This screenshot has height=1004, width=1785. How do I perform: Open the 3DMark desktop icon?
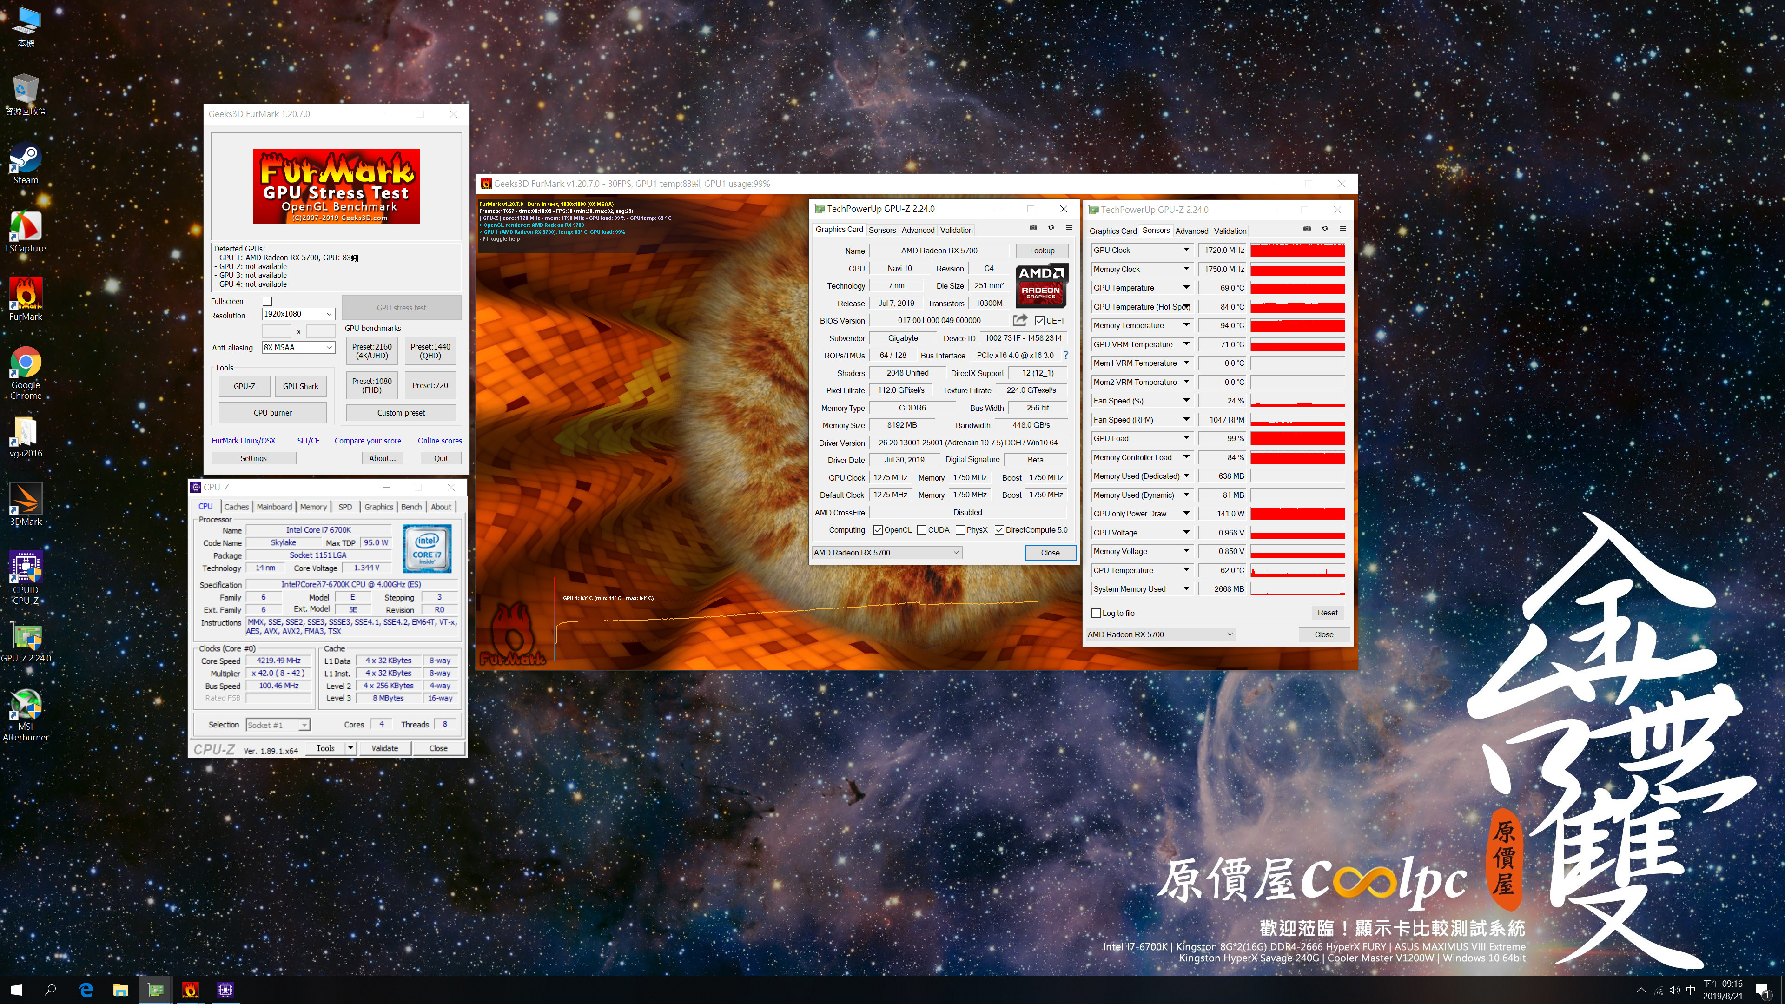tap(26, 505)
